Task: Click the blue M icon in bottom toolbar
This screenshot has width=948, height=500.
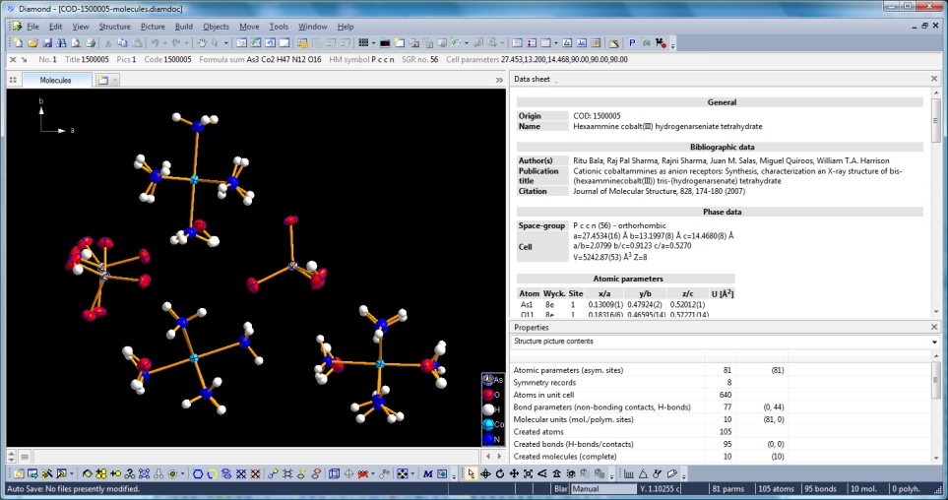Action: point(428,473)
